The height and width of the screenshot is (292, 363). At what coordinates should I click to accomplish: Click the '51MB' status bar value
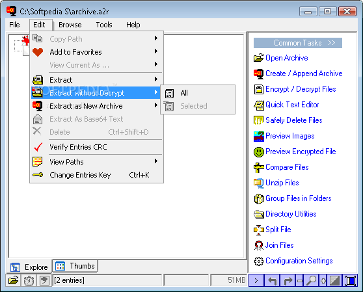236,280
